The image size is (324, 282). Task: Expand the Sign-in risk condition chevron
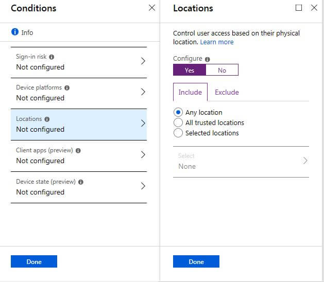tap(143, 61)
